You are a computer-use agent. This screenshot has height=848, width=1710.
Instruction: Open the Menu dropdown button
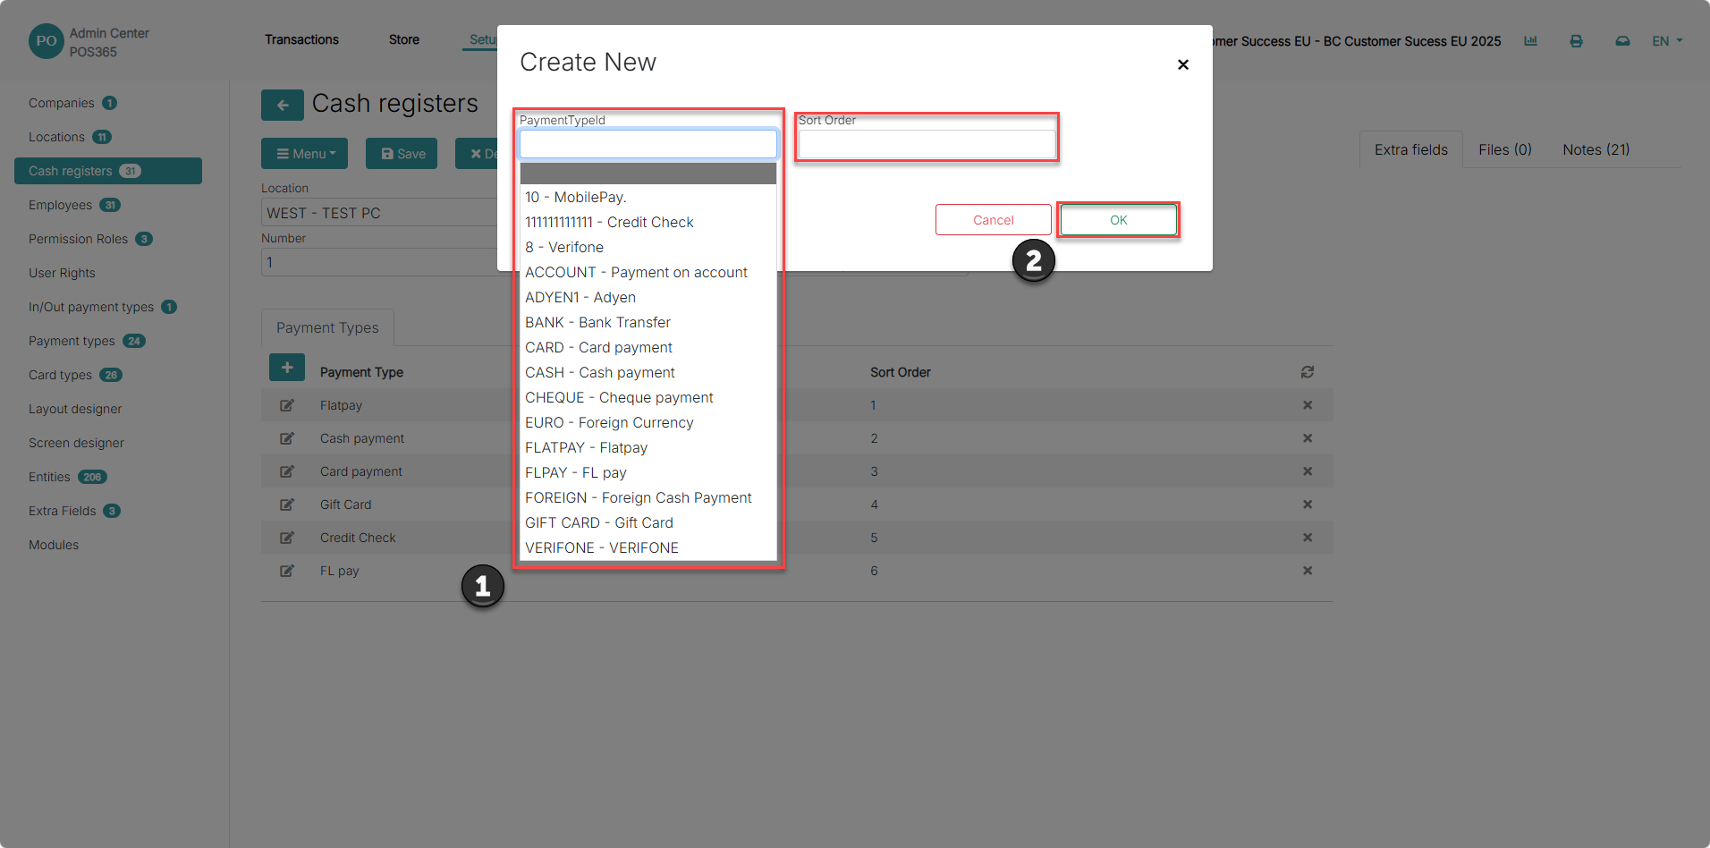[304, 154]
